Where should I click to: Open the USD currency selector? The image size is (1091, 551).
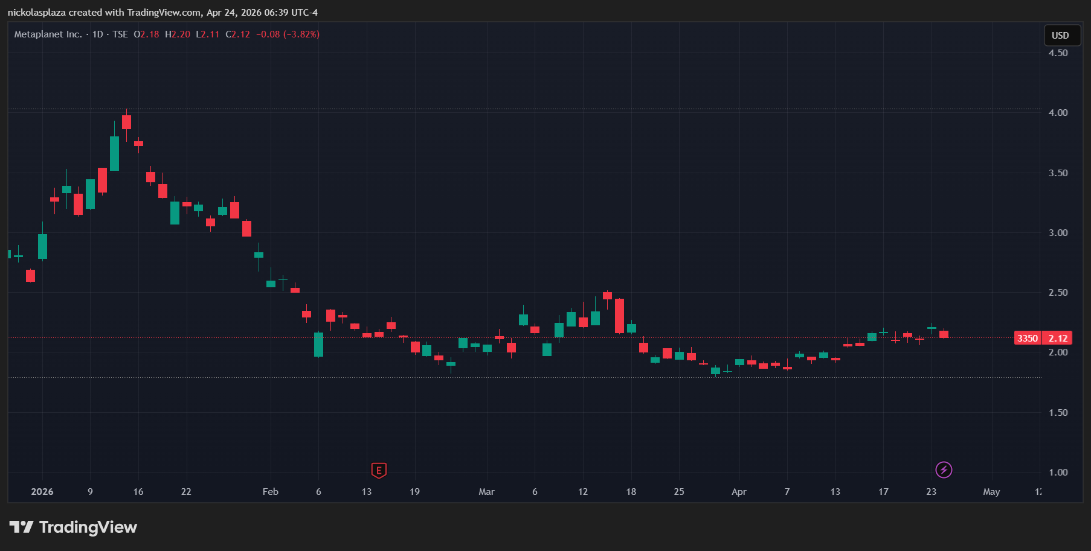pyautogui.click(x=1060, y=35)
